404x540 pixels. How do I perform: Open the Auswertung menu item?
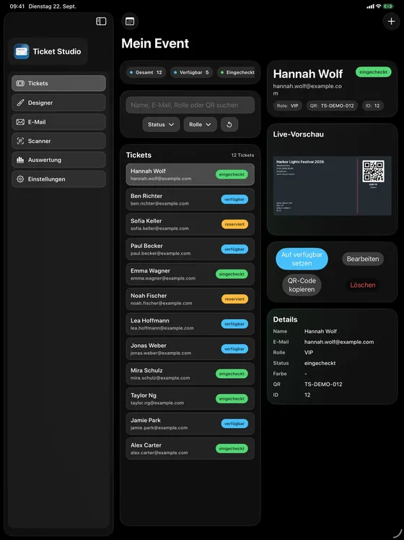(58, 160)
